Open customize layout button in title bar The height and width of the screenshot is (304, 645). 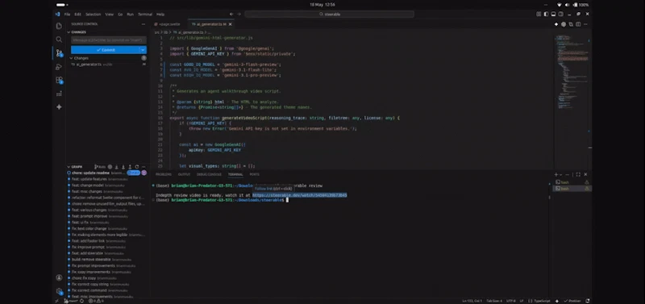point(539,14)
